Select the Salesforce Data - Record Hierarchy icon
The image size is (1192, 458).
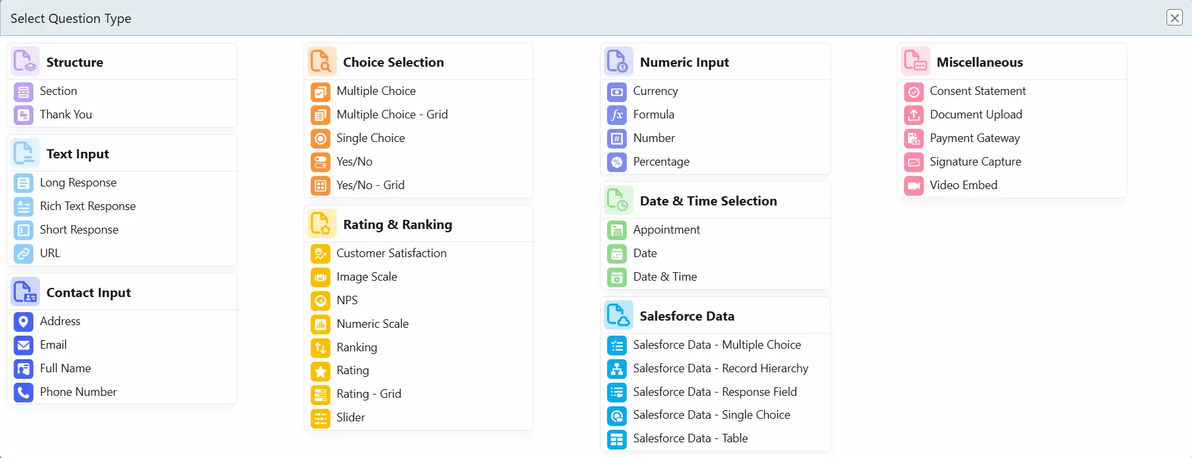click(616, 369)
